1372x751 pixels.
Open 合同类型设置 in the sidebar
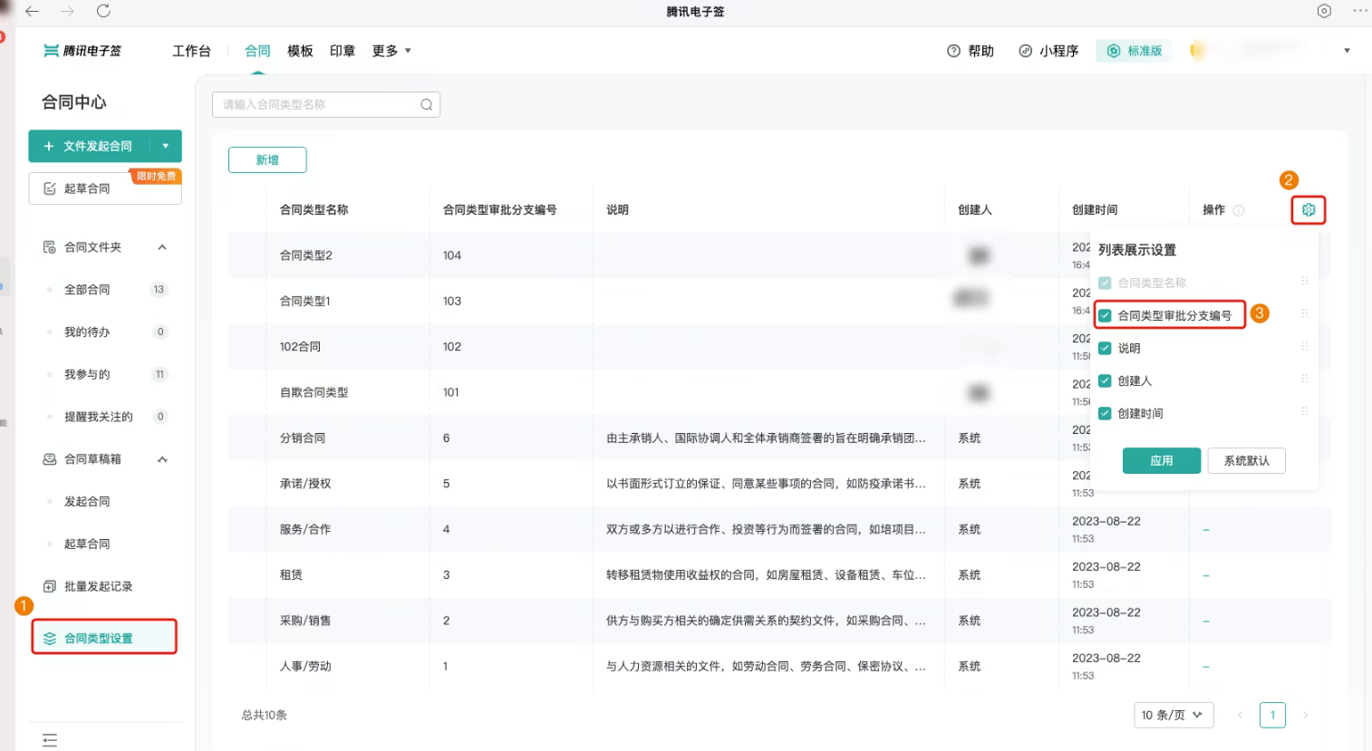[98, 639]
